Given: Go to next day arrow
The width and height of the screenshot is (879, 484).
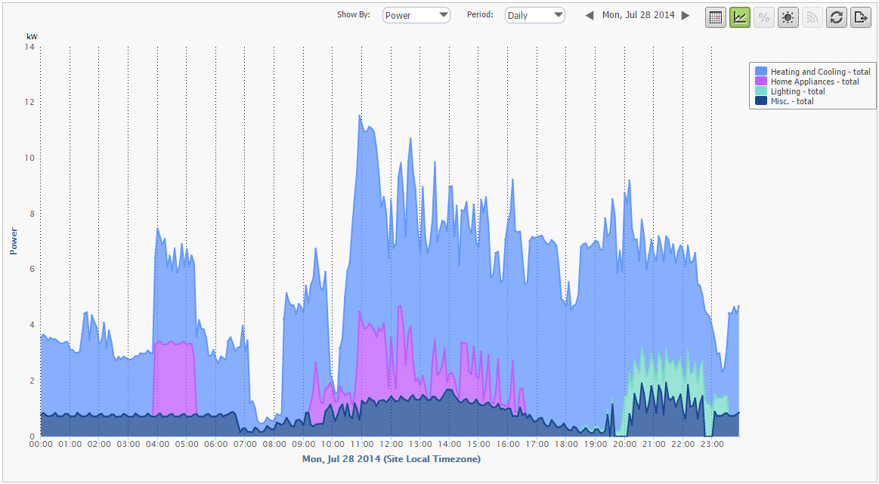Looking at the screenshot, I should click(686, 16).
